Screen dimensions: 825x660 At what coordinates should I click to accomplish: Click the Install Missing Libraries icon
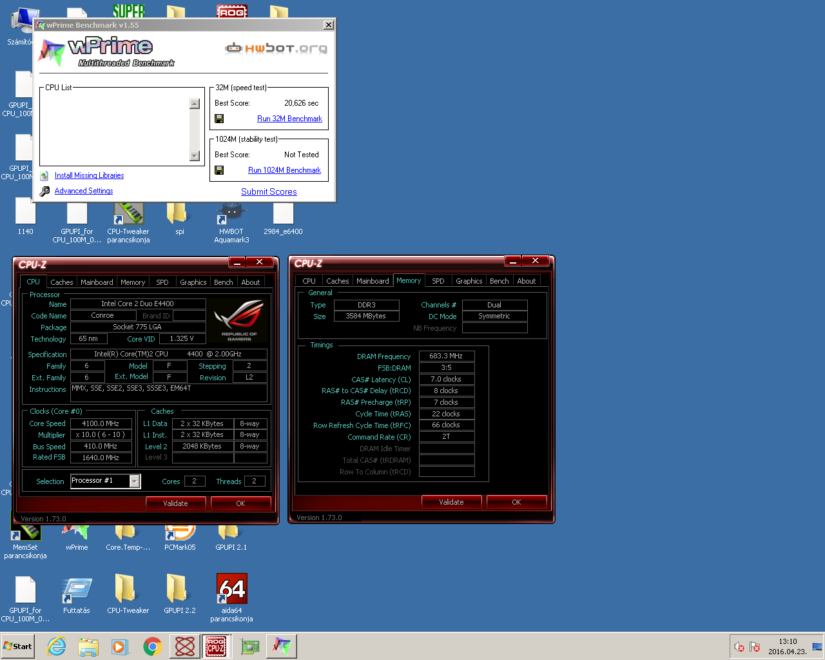(x=44, y=175)
